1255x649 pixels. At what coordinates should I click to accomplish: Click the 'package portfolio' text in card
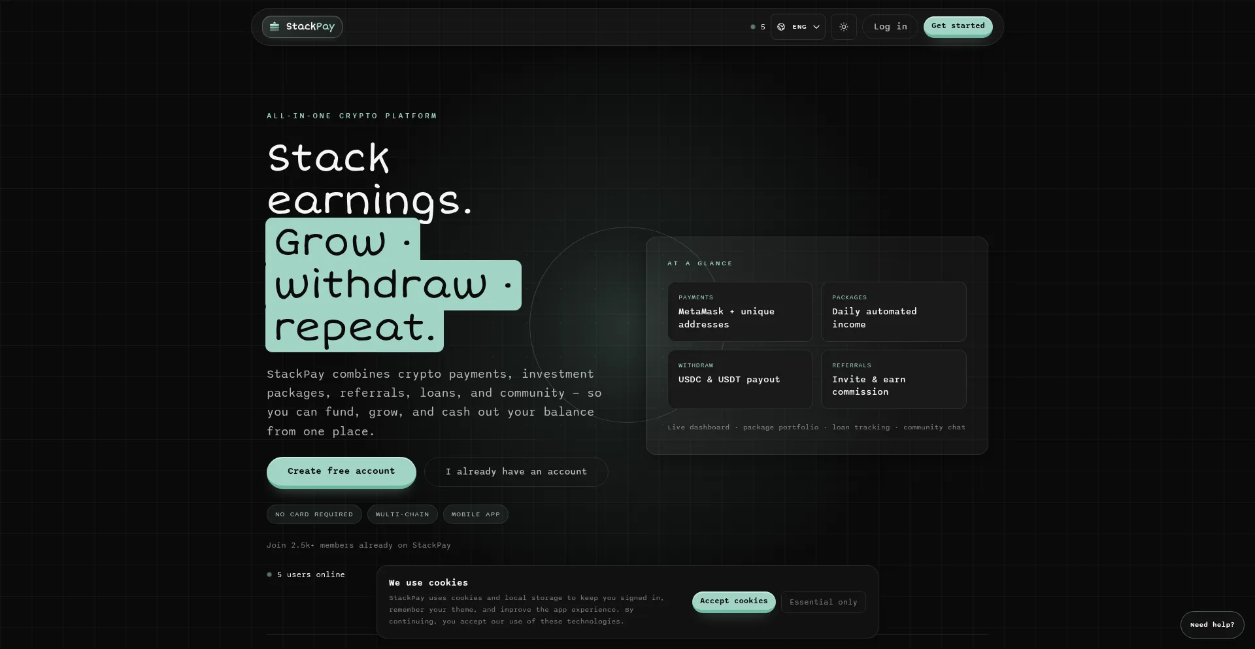[780, 427]
